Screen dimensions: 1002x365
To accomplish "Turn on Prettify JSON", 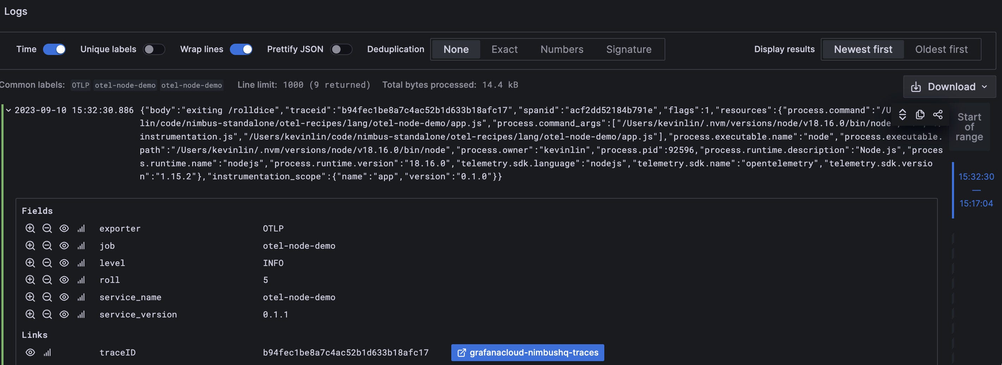I will click(x=342, y=49).
